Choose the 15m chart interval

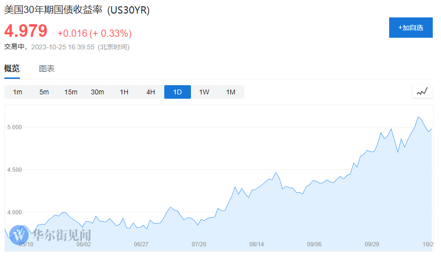coord(71,92)
